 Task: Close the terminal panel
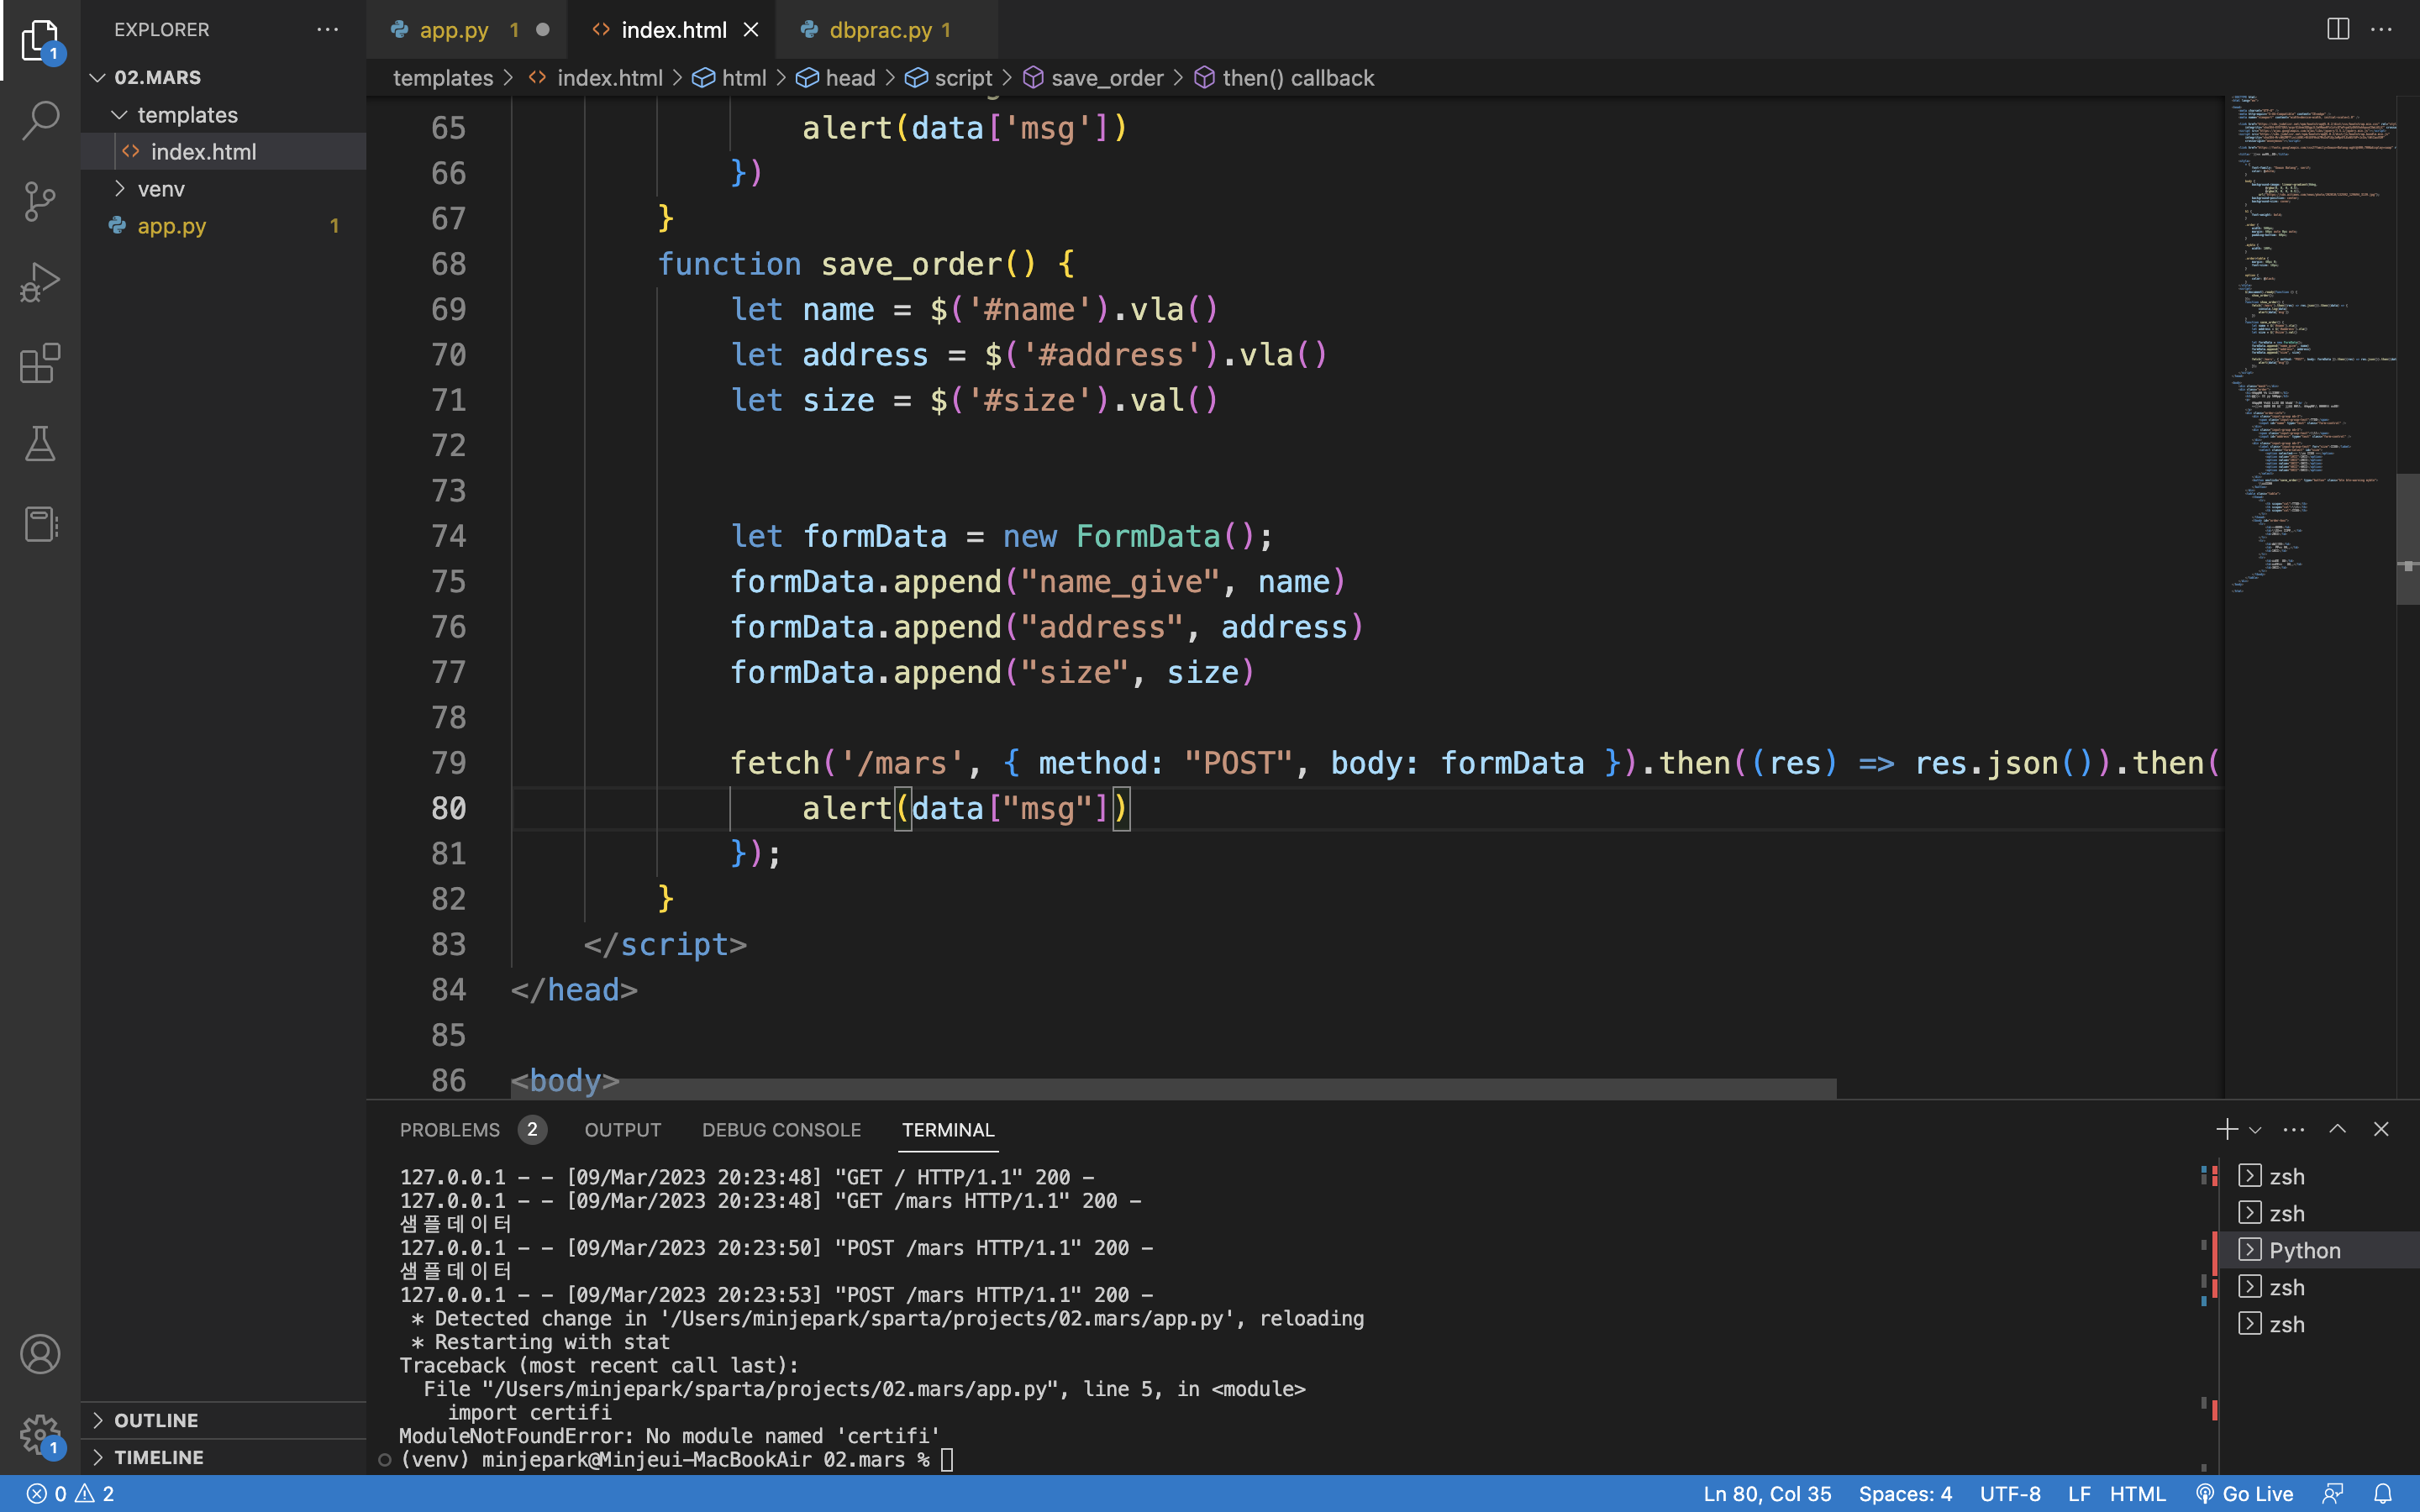2381,1129
